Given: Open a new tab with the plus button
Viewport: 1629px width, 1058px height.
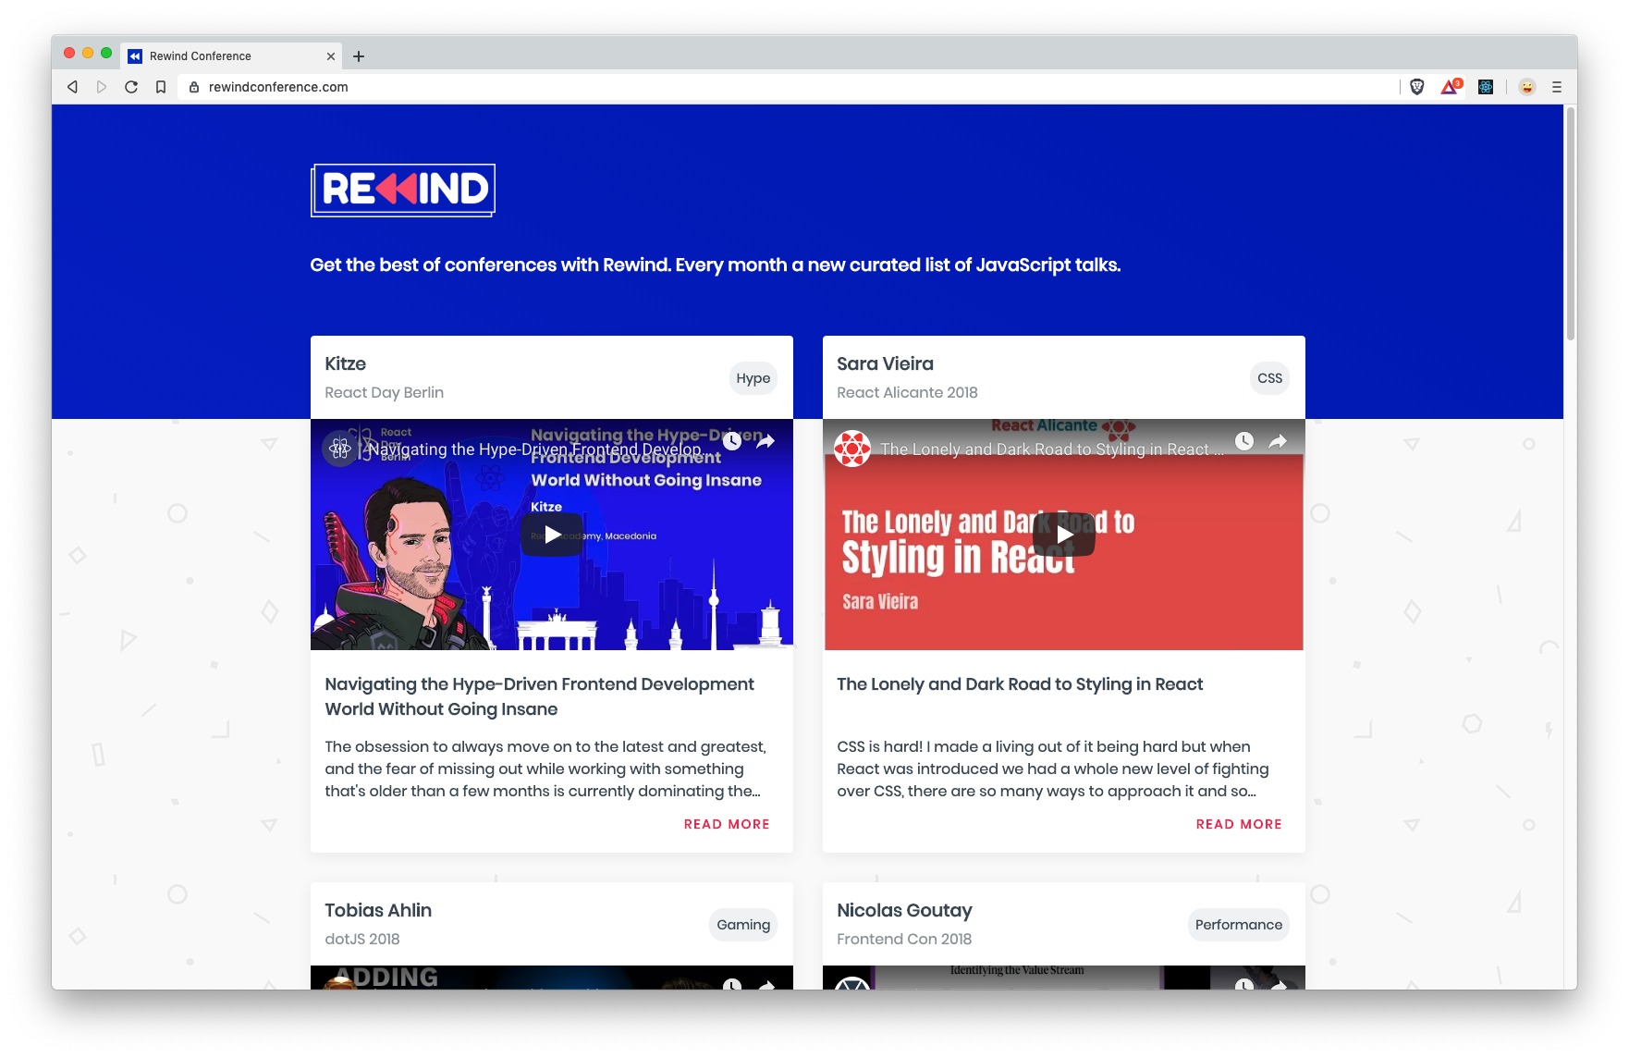Looking at the screenshot, I should 359,55.
